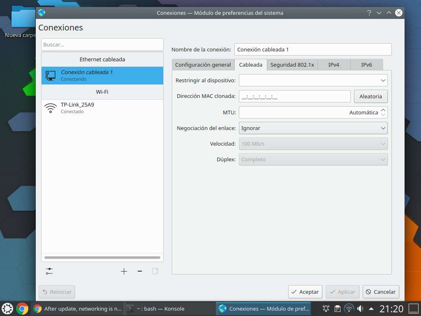Screen dimensions: 421x316
Task: Open the Seguridad 802.1x tab
Action: (x=292, y=65)
